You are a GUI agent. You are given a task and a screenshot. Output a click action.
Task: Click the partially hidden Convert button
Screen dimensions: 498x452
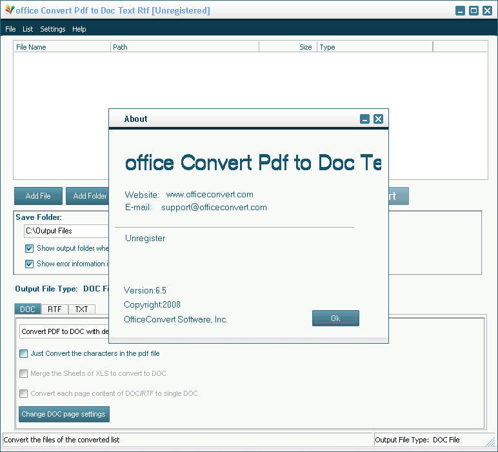[399, 196]
